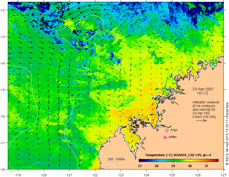Click the 'drifter' legend label
This screenshot has height=177, width=229.
tap(173, 137)
